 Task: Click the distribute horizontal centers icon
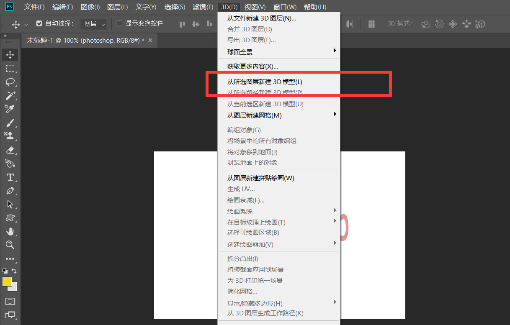point(371,24)
